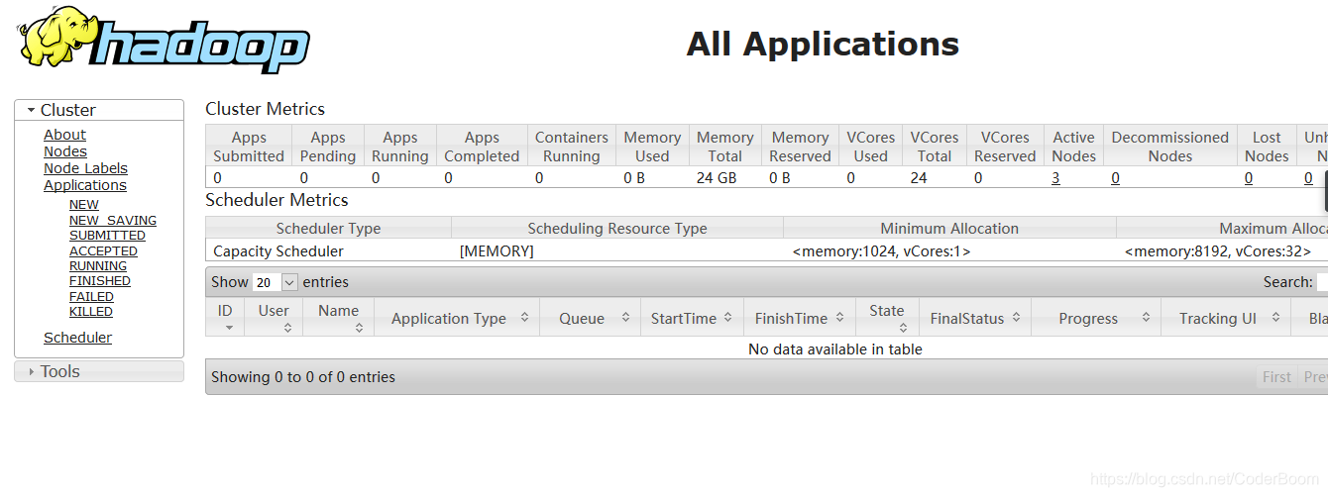Click the Memory Used value 0 B
Image resolution: width=1328 pixels, height=497 pixels.
[x=634, y=178]
